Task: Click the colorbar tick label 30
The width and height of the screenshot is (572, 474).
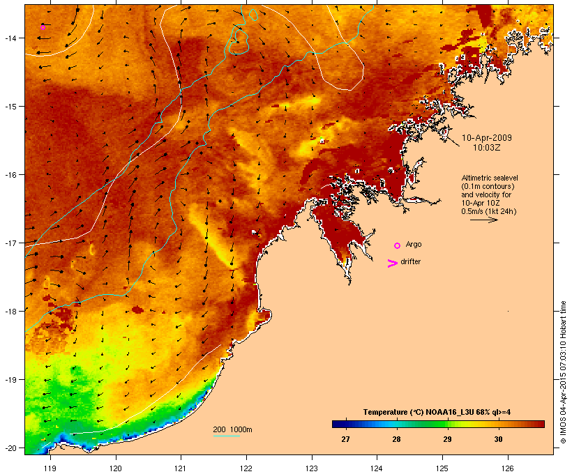Action: click(x=498, y=439)
